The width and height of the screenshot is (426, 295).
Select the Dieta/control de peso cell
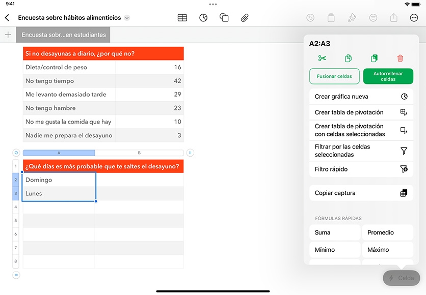coord(69,67)
